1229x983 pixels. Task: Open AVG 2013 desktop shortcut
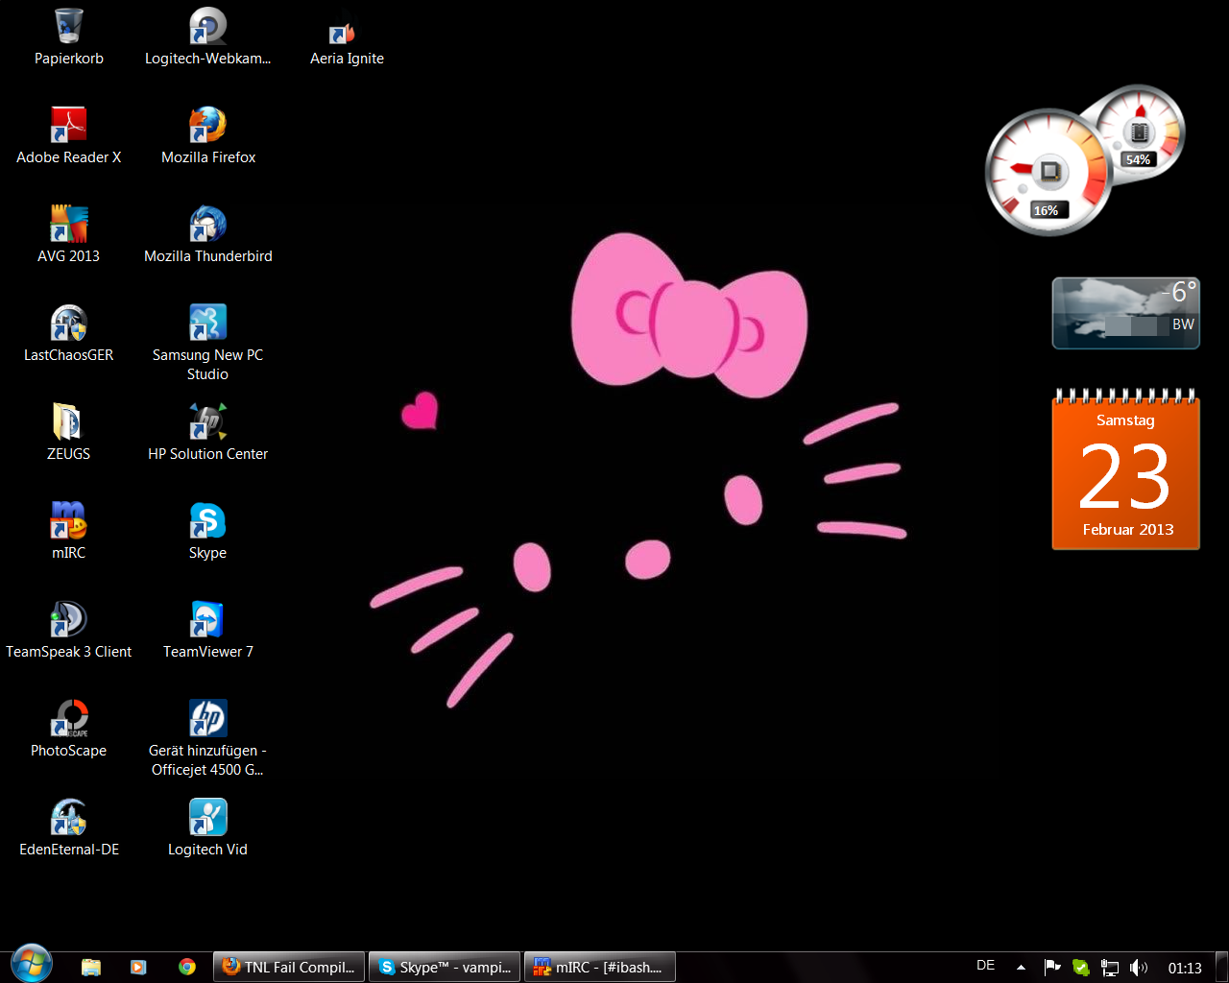point(69,234)
